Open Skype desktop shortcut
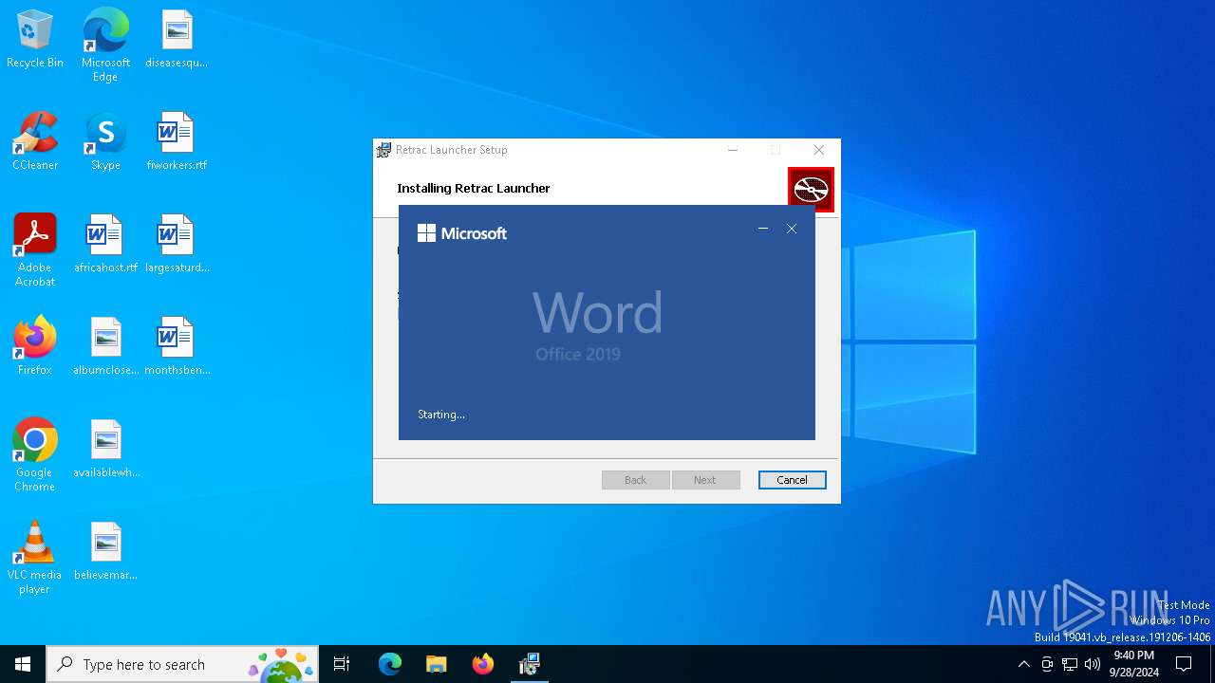 pos(105,142)
